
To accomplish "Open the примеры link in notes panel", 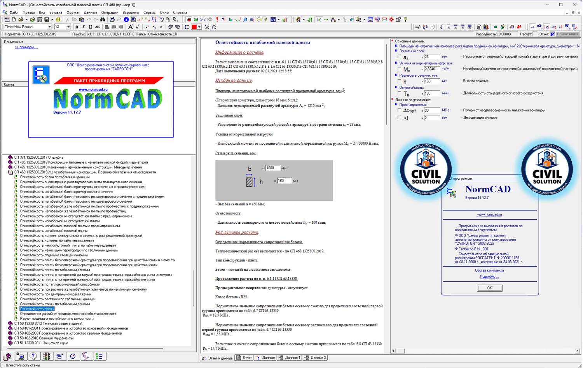I will 26,47.
